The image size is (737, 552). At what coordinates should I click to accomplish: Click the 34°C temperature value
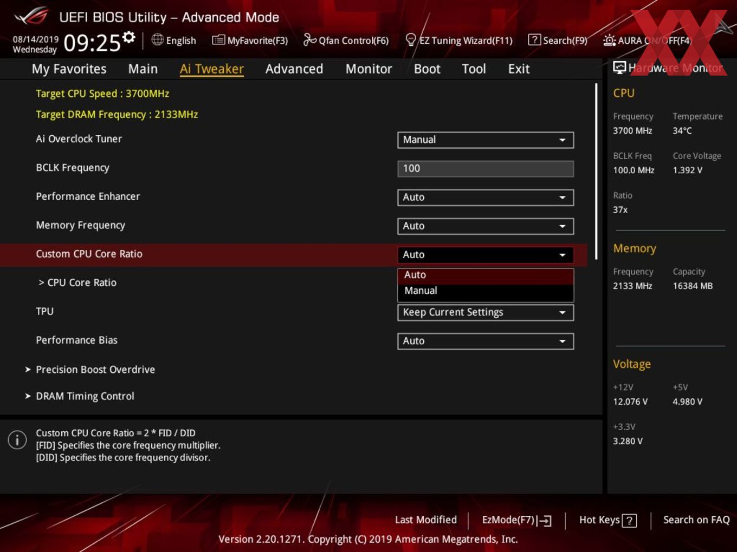click(x=682, y=130)
